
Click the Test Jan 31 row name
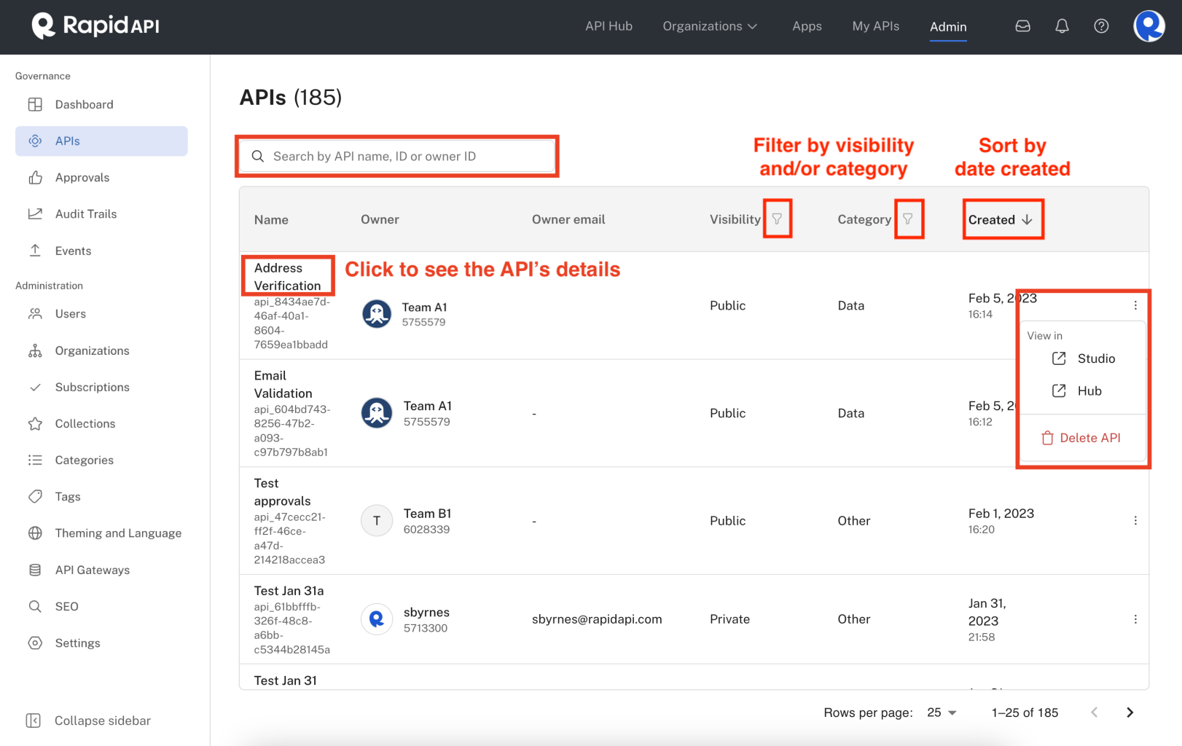tap(285, 680)
